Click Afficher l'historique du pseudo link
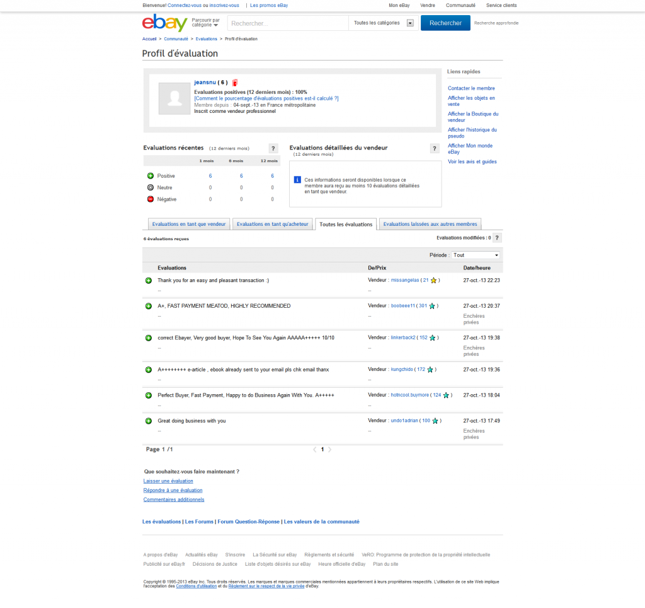Viewport: 645px width, 608px height. click(472, 132)
